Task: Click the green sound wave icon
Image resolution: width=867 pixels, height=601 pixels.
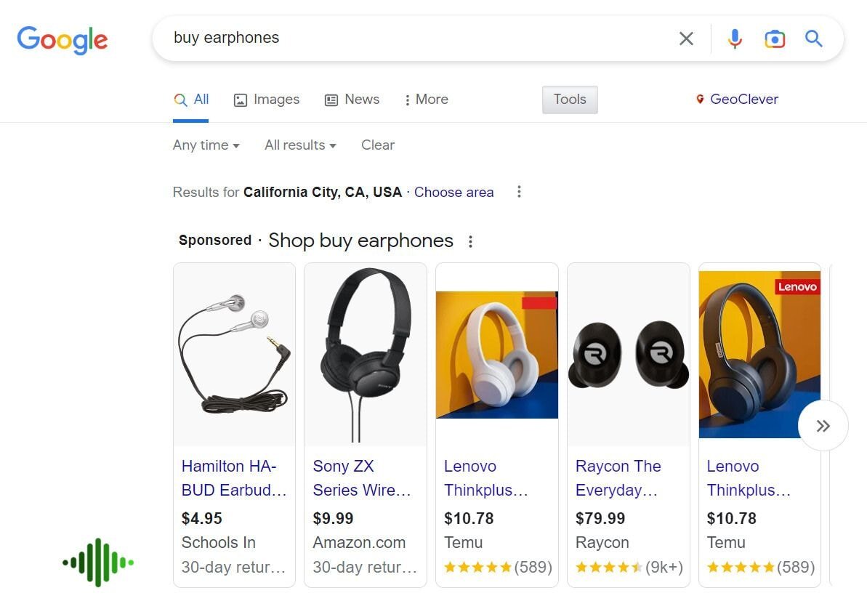Action: point(97,562)
